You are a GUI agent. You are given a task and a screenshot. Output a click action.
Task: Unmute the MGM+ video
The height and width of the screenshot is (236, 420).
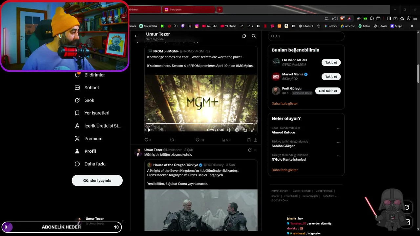point(229,130)
